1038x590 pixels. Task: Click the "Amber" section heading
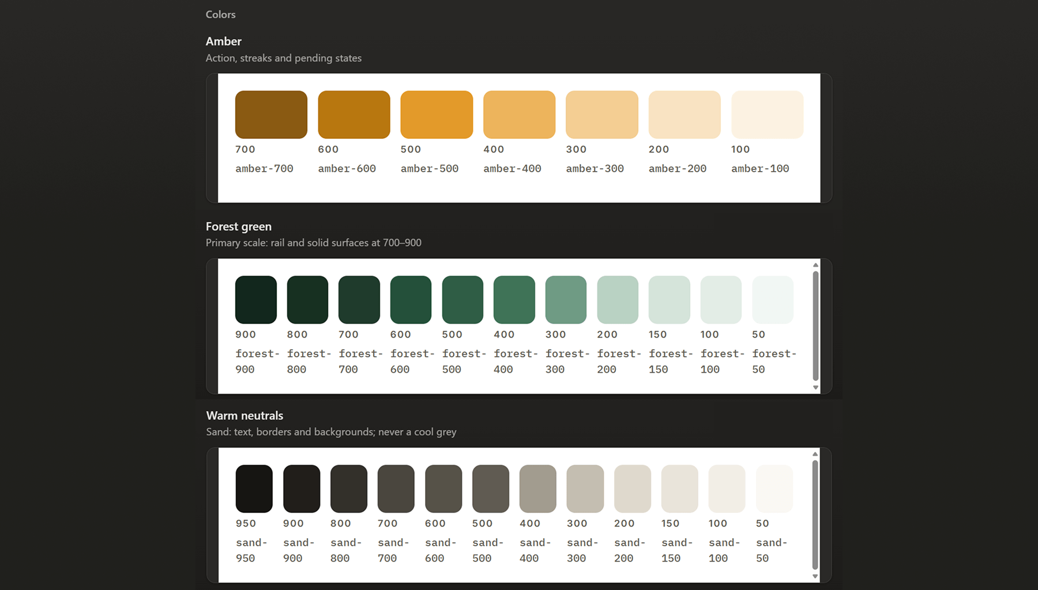[224, 41]
